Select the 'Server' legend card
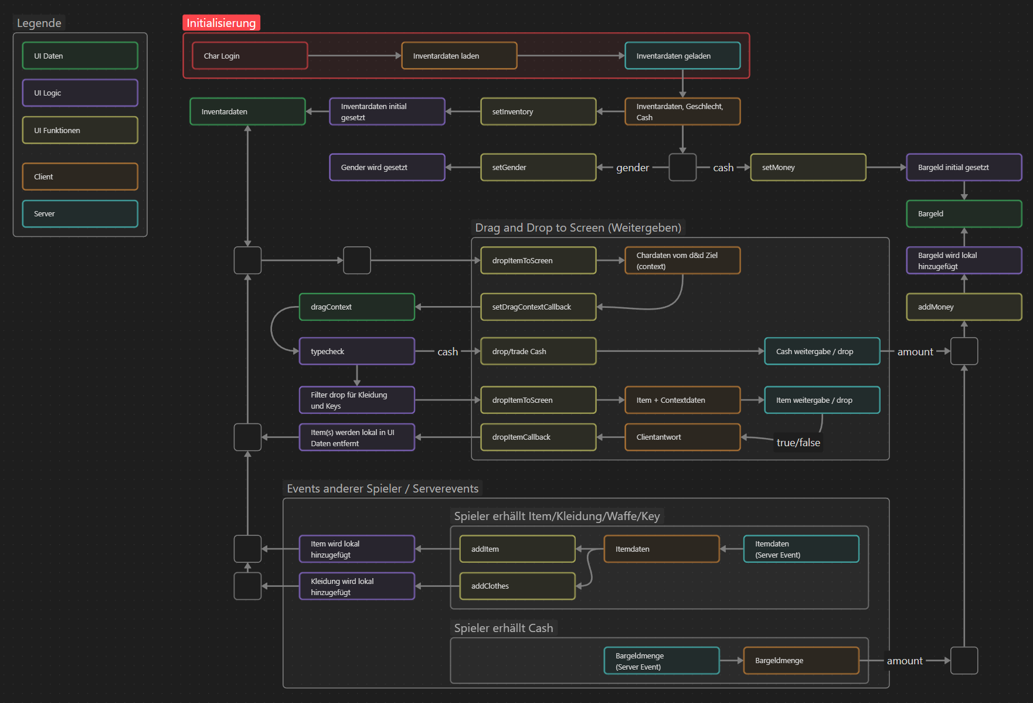1033x703 pixels. pos(80,214)
